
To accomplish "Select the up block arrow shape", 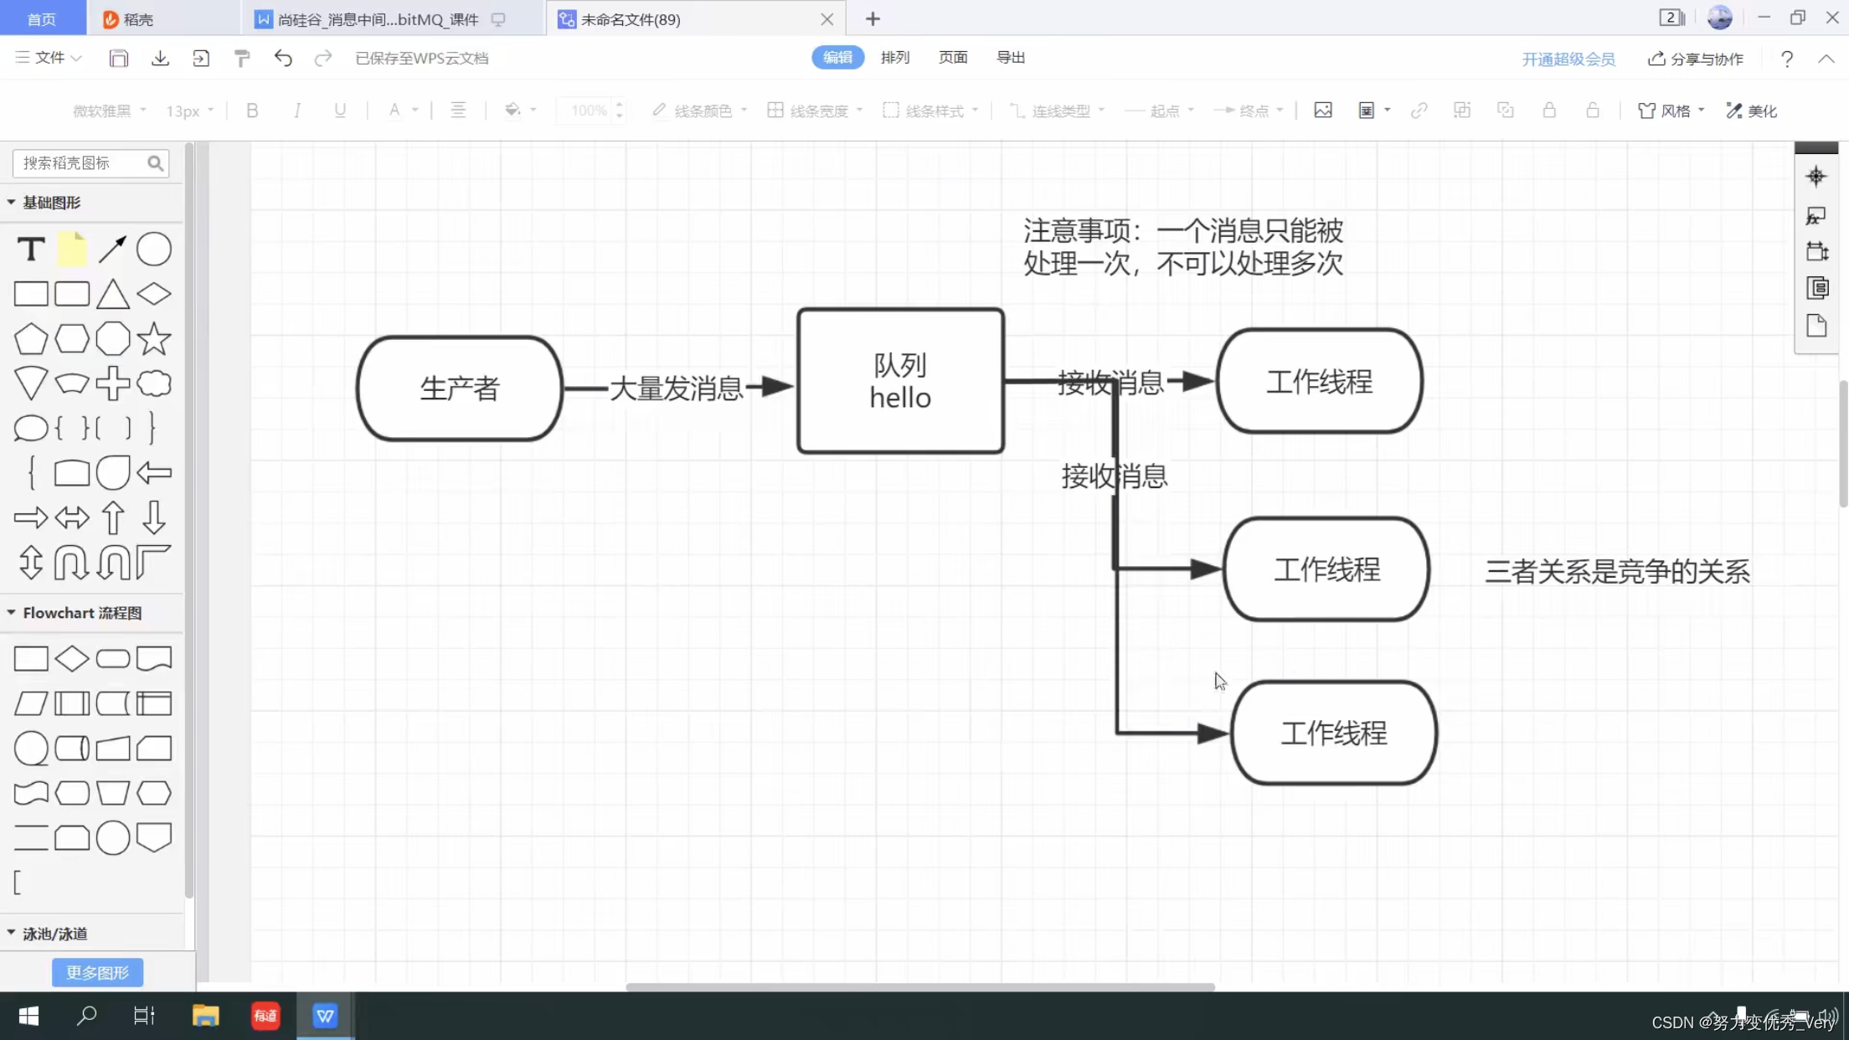I will (x=112, y=517).
